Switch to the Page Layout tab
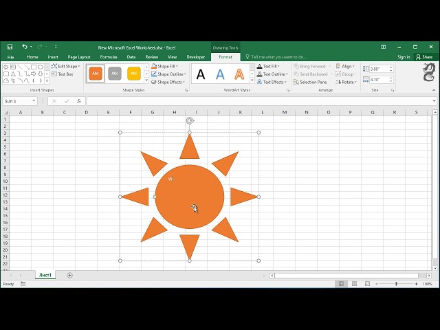The width and height of the screenshot is (440, 330). coord(79,57)
